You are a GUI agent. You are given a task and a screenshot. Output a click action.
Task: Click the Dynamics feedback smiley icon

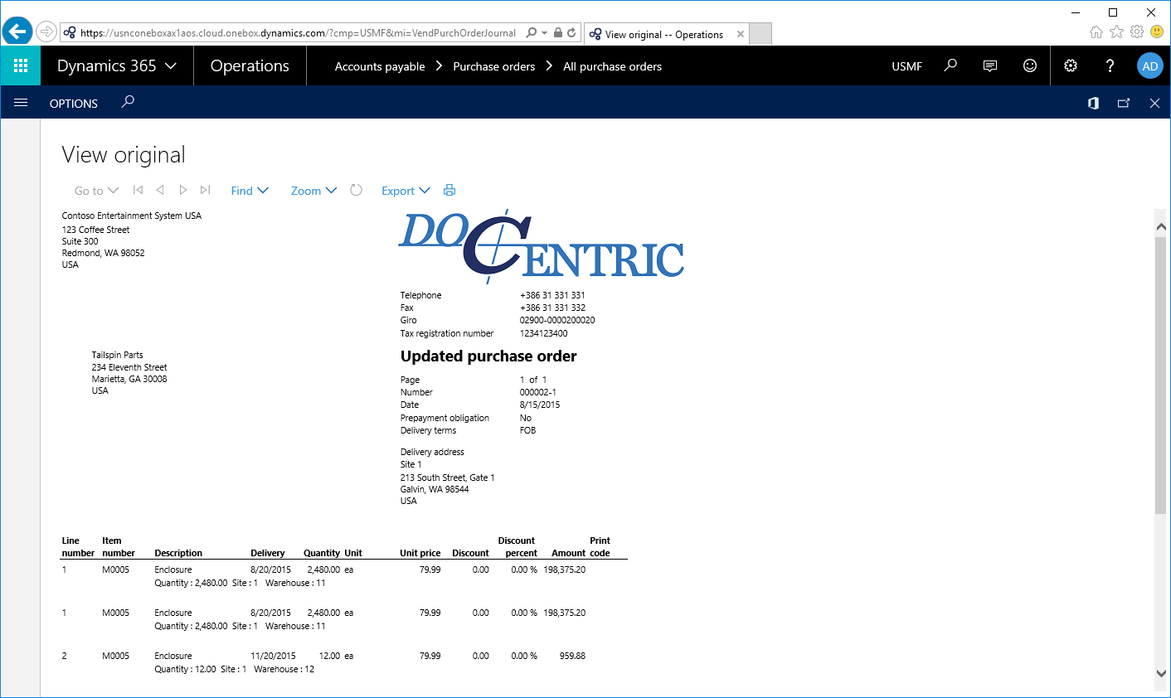[x=1030, y=65]
